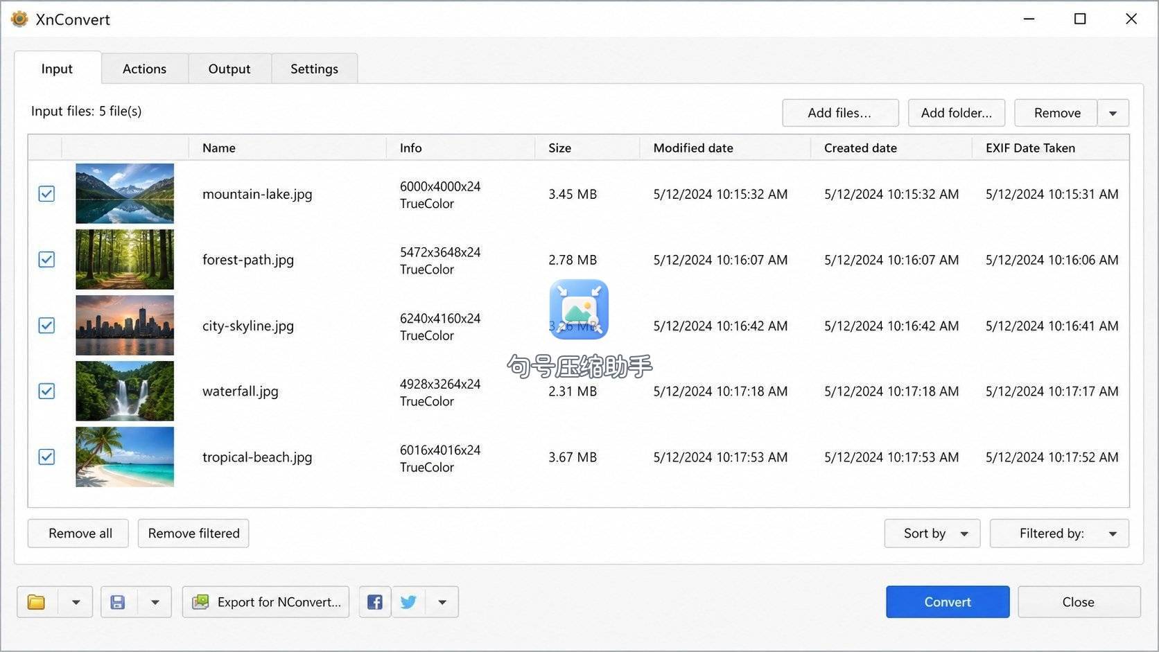Image resolution: width=1159 pixels, height=652 pixels.
Task: Click Remove filtered button
Action: (x=193, y=534)
